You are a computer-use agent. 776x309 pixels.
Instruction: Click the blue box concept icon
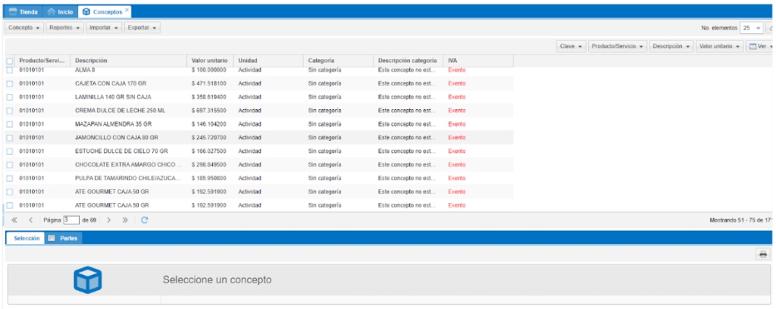[87, 280]
